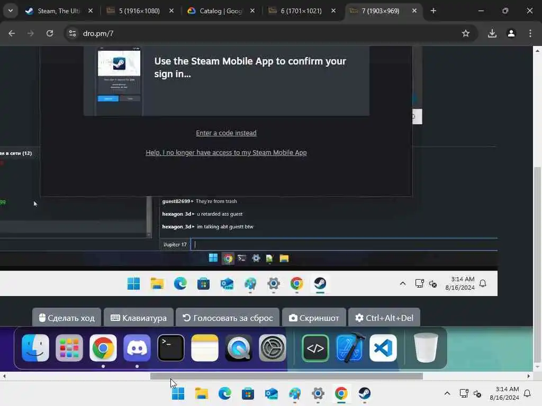The image size is (542, 406).
Task: Open the green code editor dock icon
Action: pyautogui.click(x=315, y=348)
